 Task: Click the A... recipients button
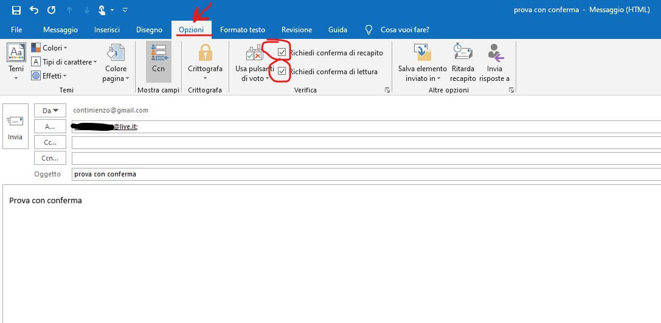[x=50, y=126]
